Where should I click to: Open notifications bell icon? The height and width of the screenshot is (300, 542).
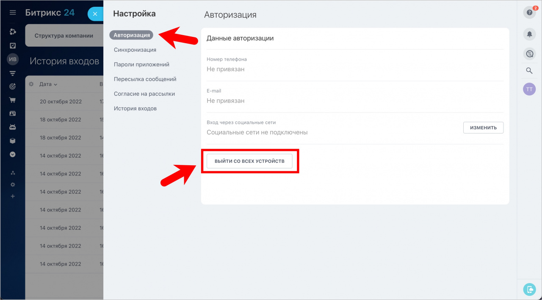(529, 34)
